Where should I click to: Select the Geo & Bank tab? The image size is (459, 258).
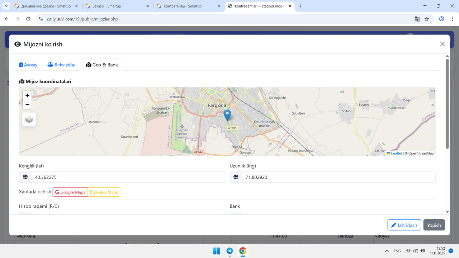pos(102,65)
